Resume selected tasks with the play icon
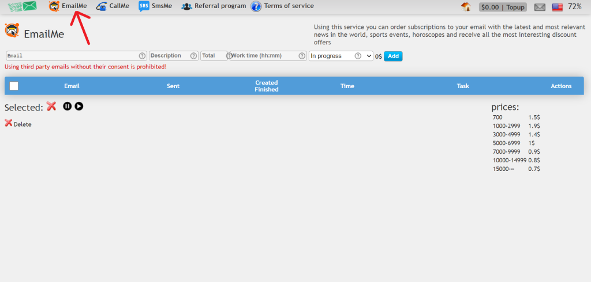This screenshot has width=591, height=282. tap(78, 106)
